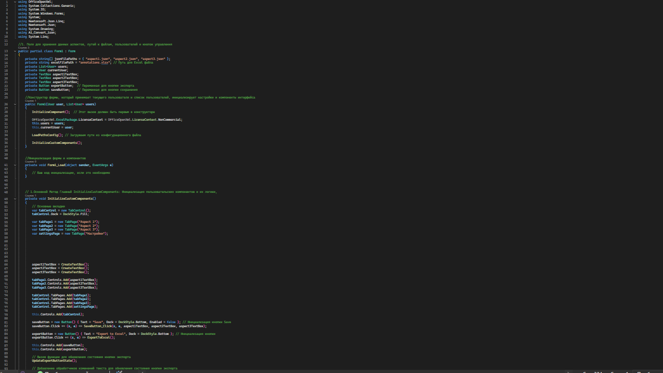Screen dimensions: 663x373
Task: Open the 'Ссылок: 0' CodeLens above Form1_Load
Action: (30, 162)
